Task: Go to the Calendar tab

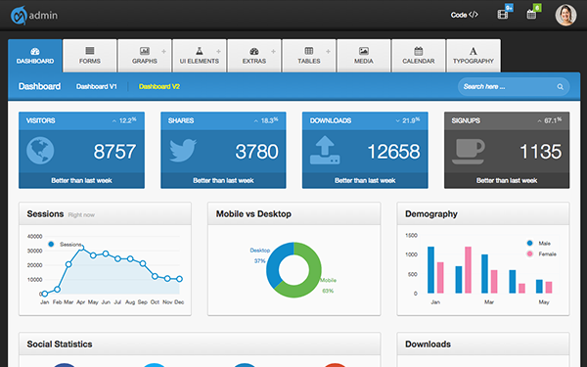Action: pyautogui.click(x=419, y=56)
